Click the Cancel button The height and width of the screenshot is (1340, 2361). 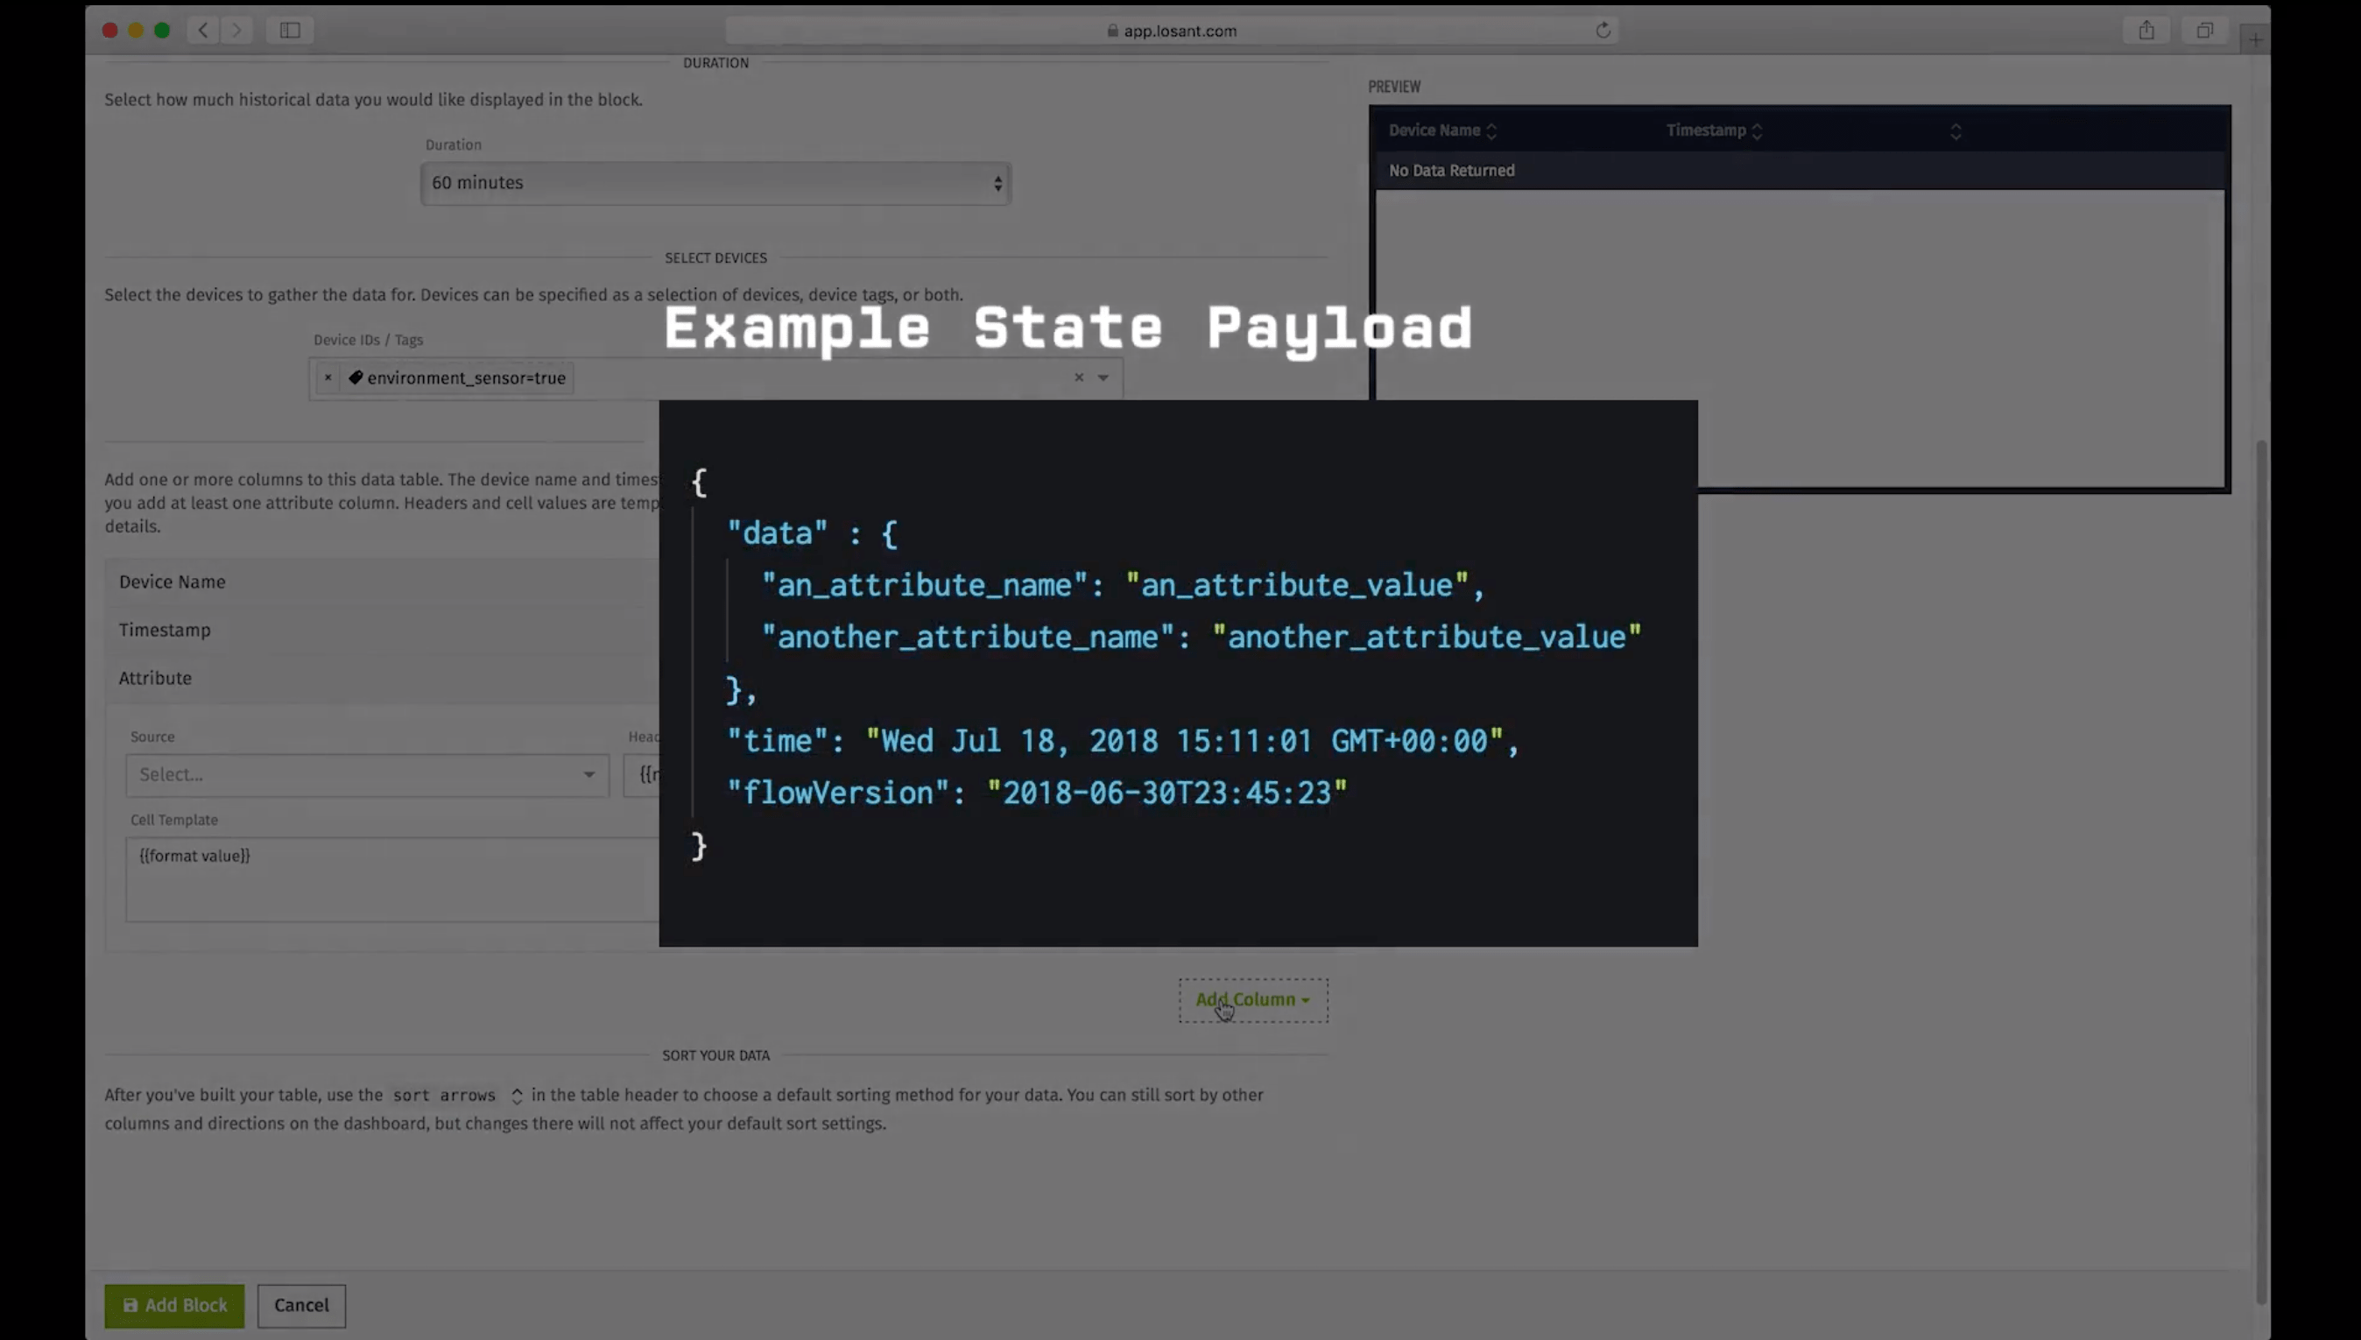[x=301, y=1306]
